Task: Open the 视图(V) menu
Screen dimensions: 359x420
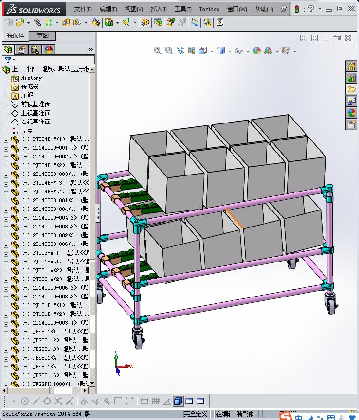Action: [x=134, y=9]
